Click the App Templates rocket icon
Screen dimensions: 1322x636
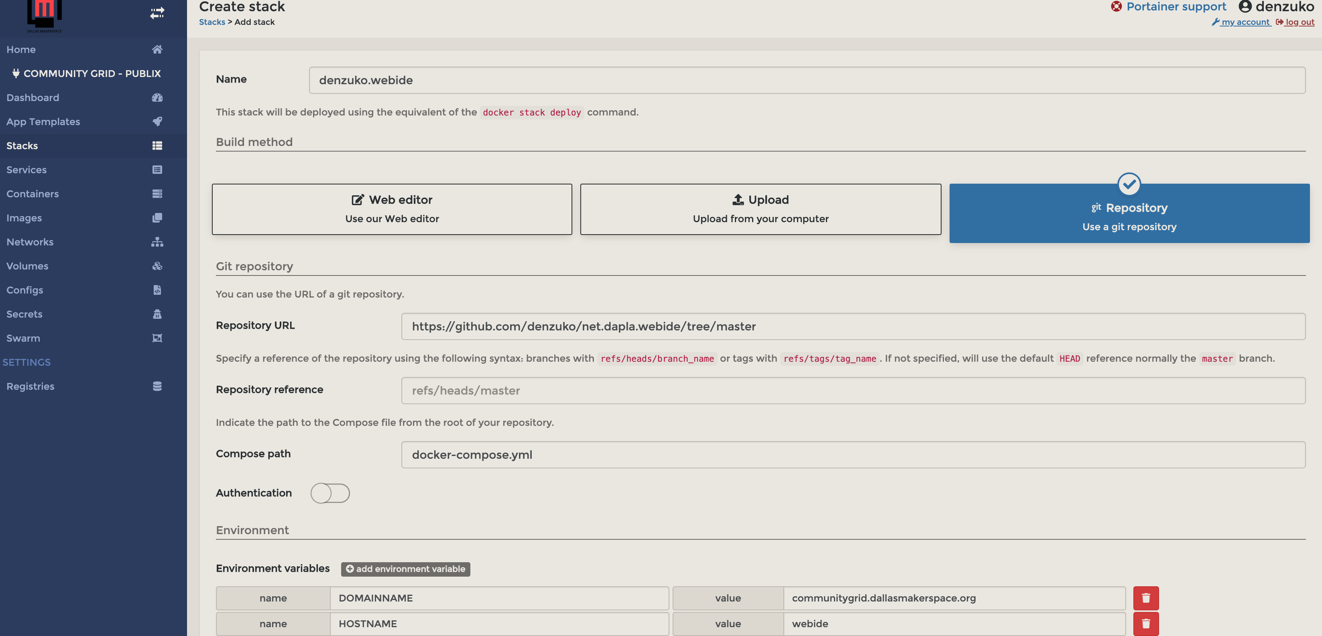click(x=157, y=122)
